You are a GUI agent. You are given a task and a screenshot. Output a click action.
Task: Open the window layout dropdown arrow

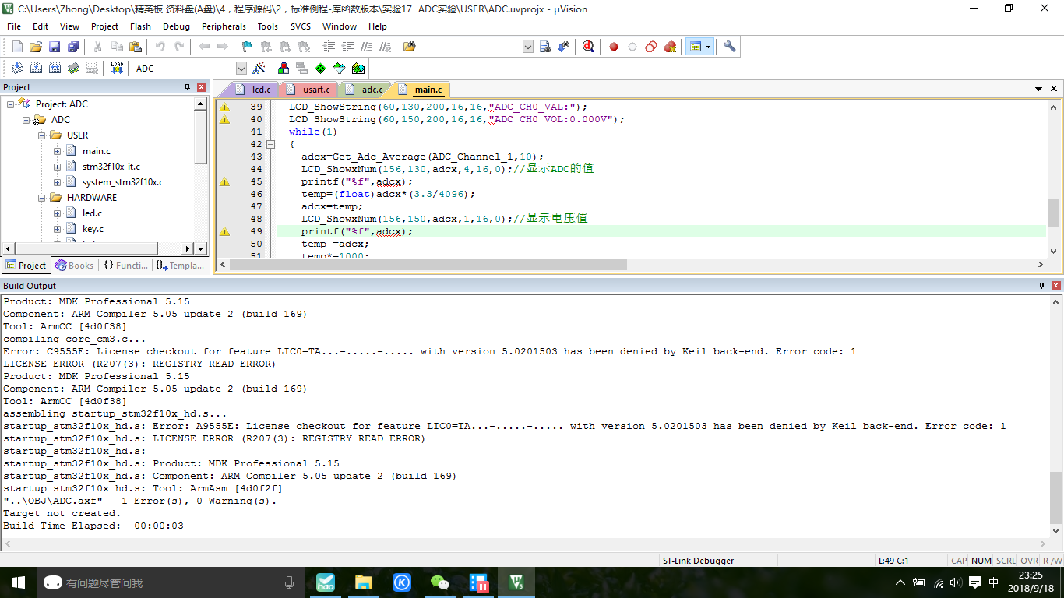point(709,47)
